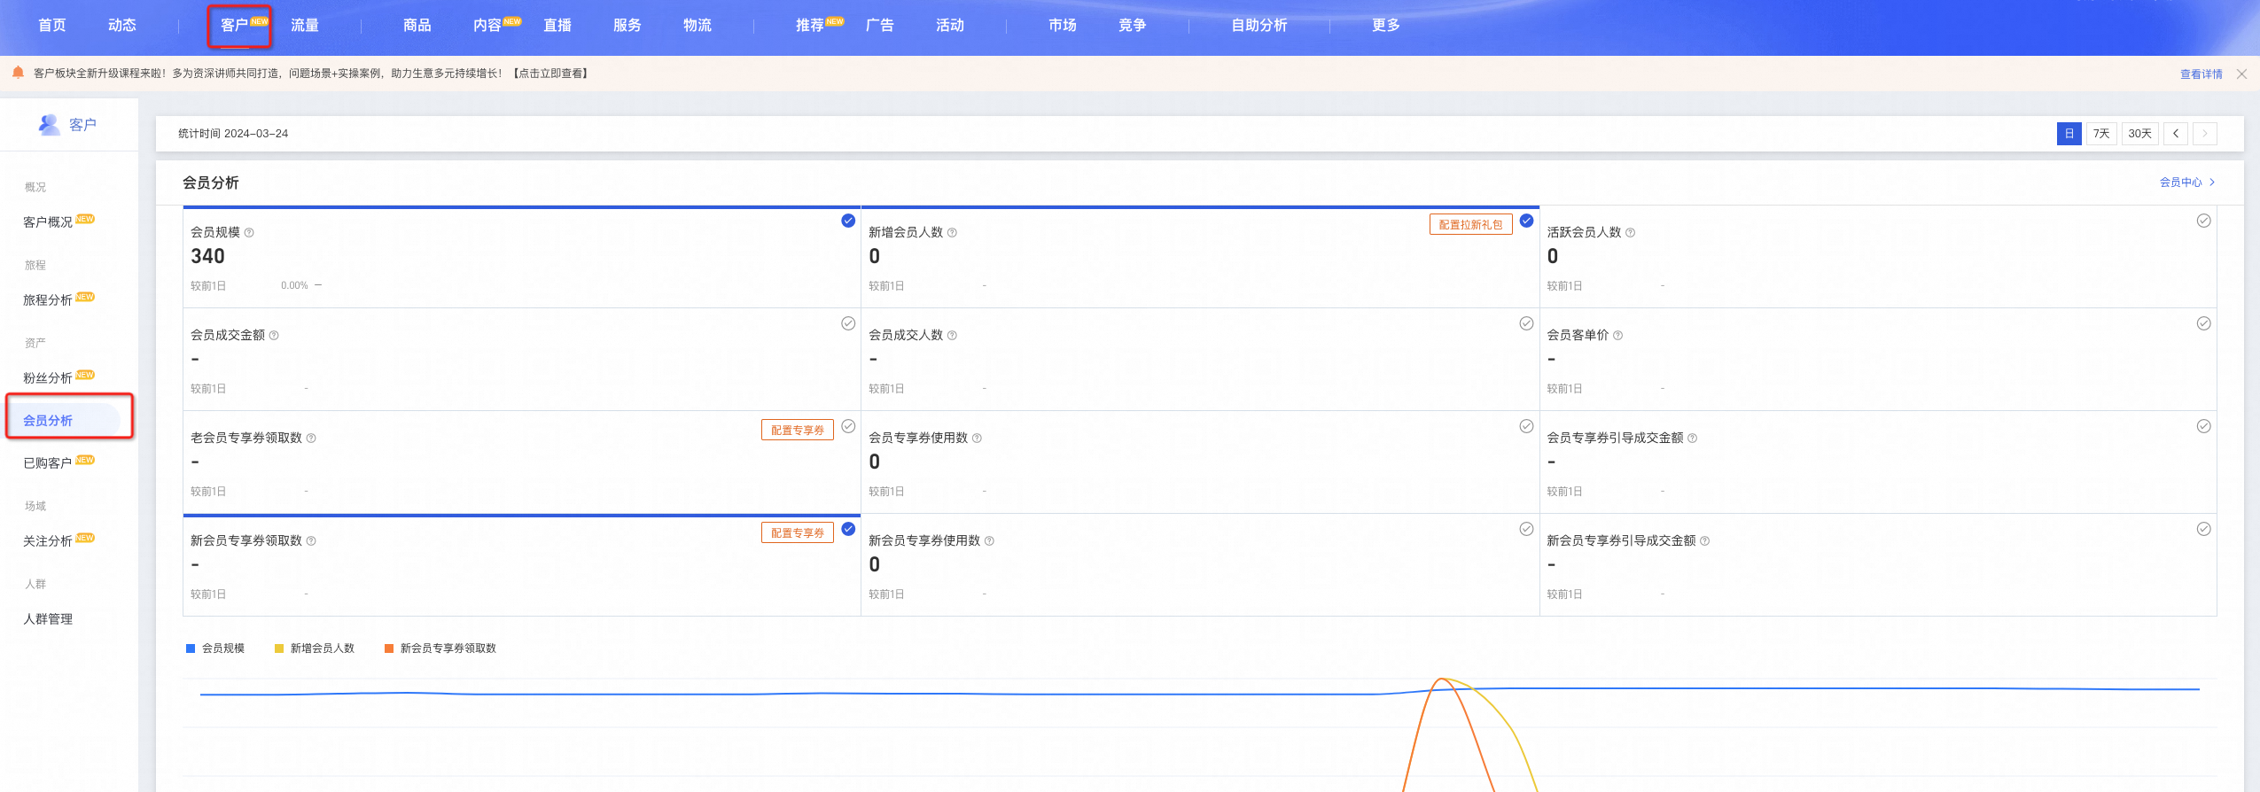Check the 新会员专享券引导成交金额 metric checkmark
This screenshot has width=2260, height=792.
click(x=2203, y=529)
